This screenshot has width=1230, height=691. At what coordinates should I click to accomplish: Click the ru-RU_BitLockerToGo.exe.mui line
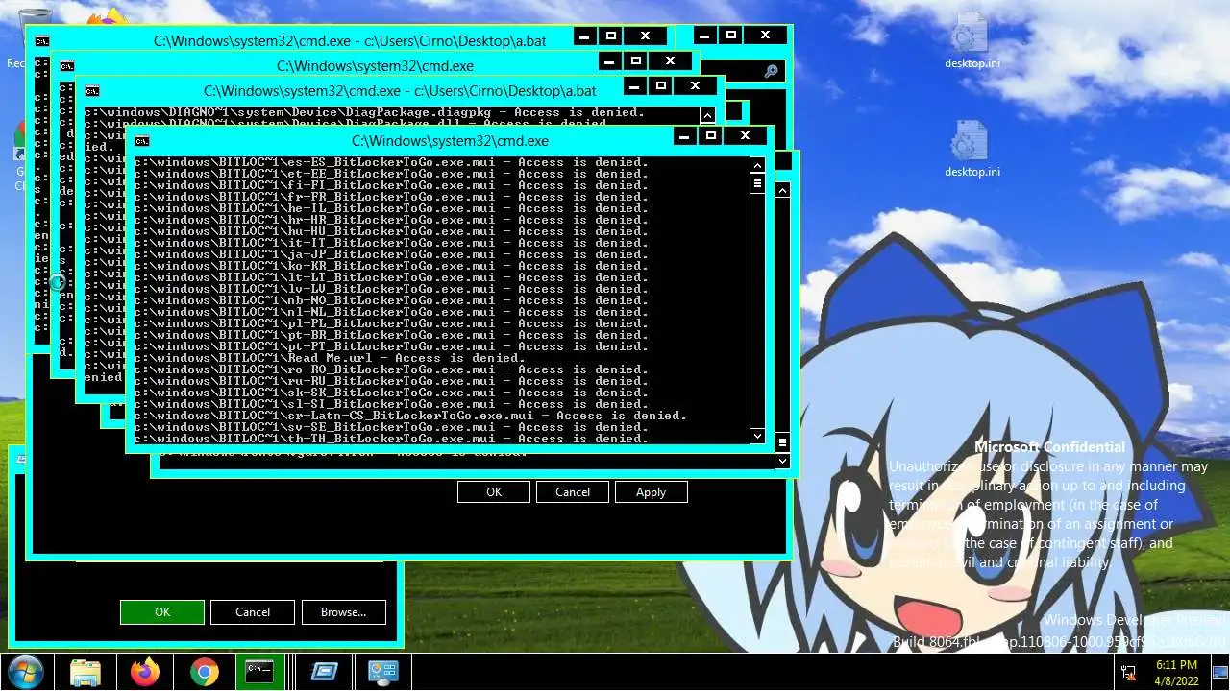click(x=392, y=381)
